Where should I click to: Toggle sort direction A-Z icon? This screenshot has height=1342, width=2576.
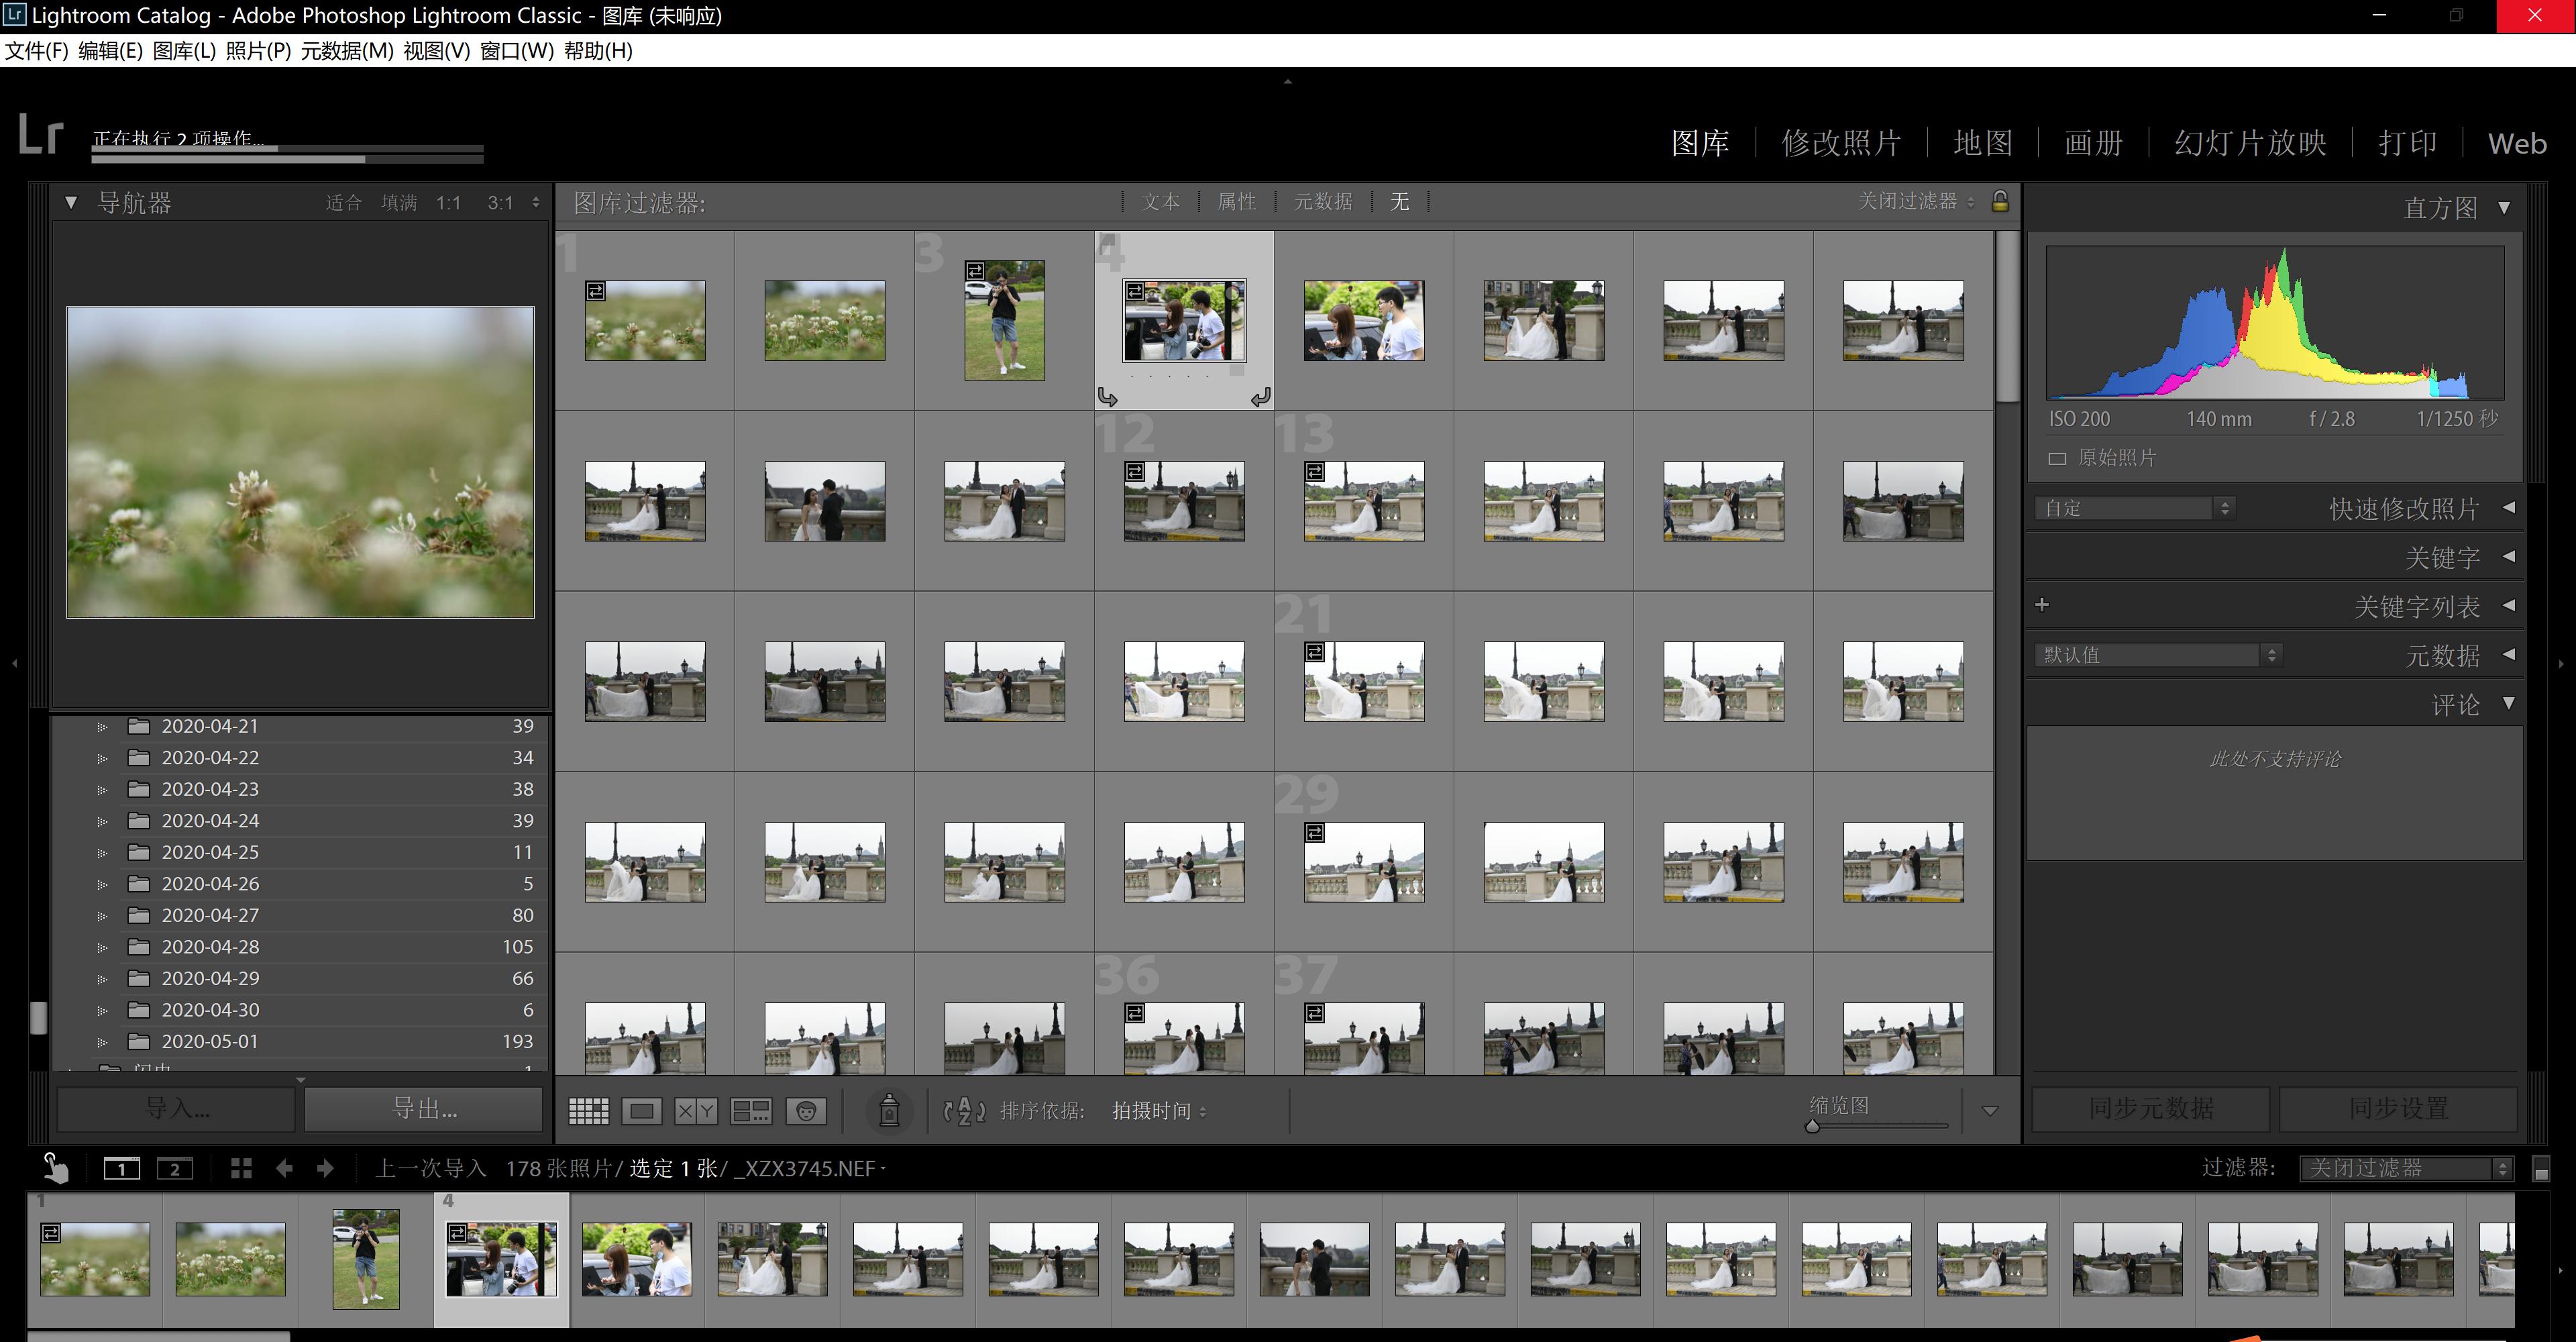click(x=964, y=1111)
